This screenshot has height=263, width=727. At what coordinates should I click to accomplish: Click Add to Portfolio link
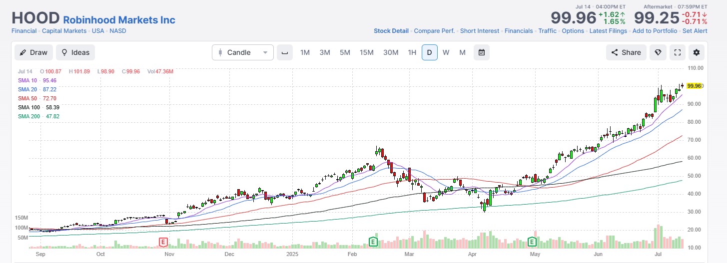click(655, 31)
